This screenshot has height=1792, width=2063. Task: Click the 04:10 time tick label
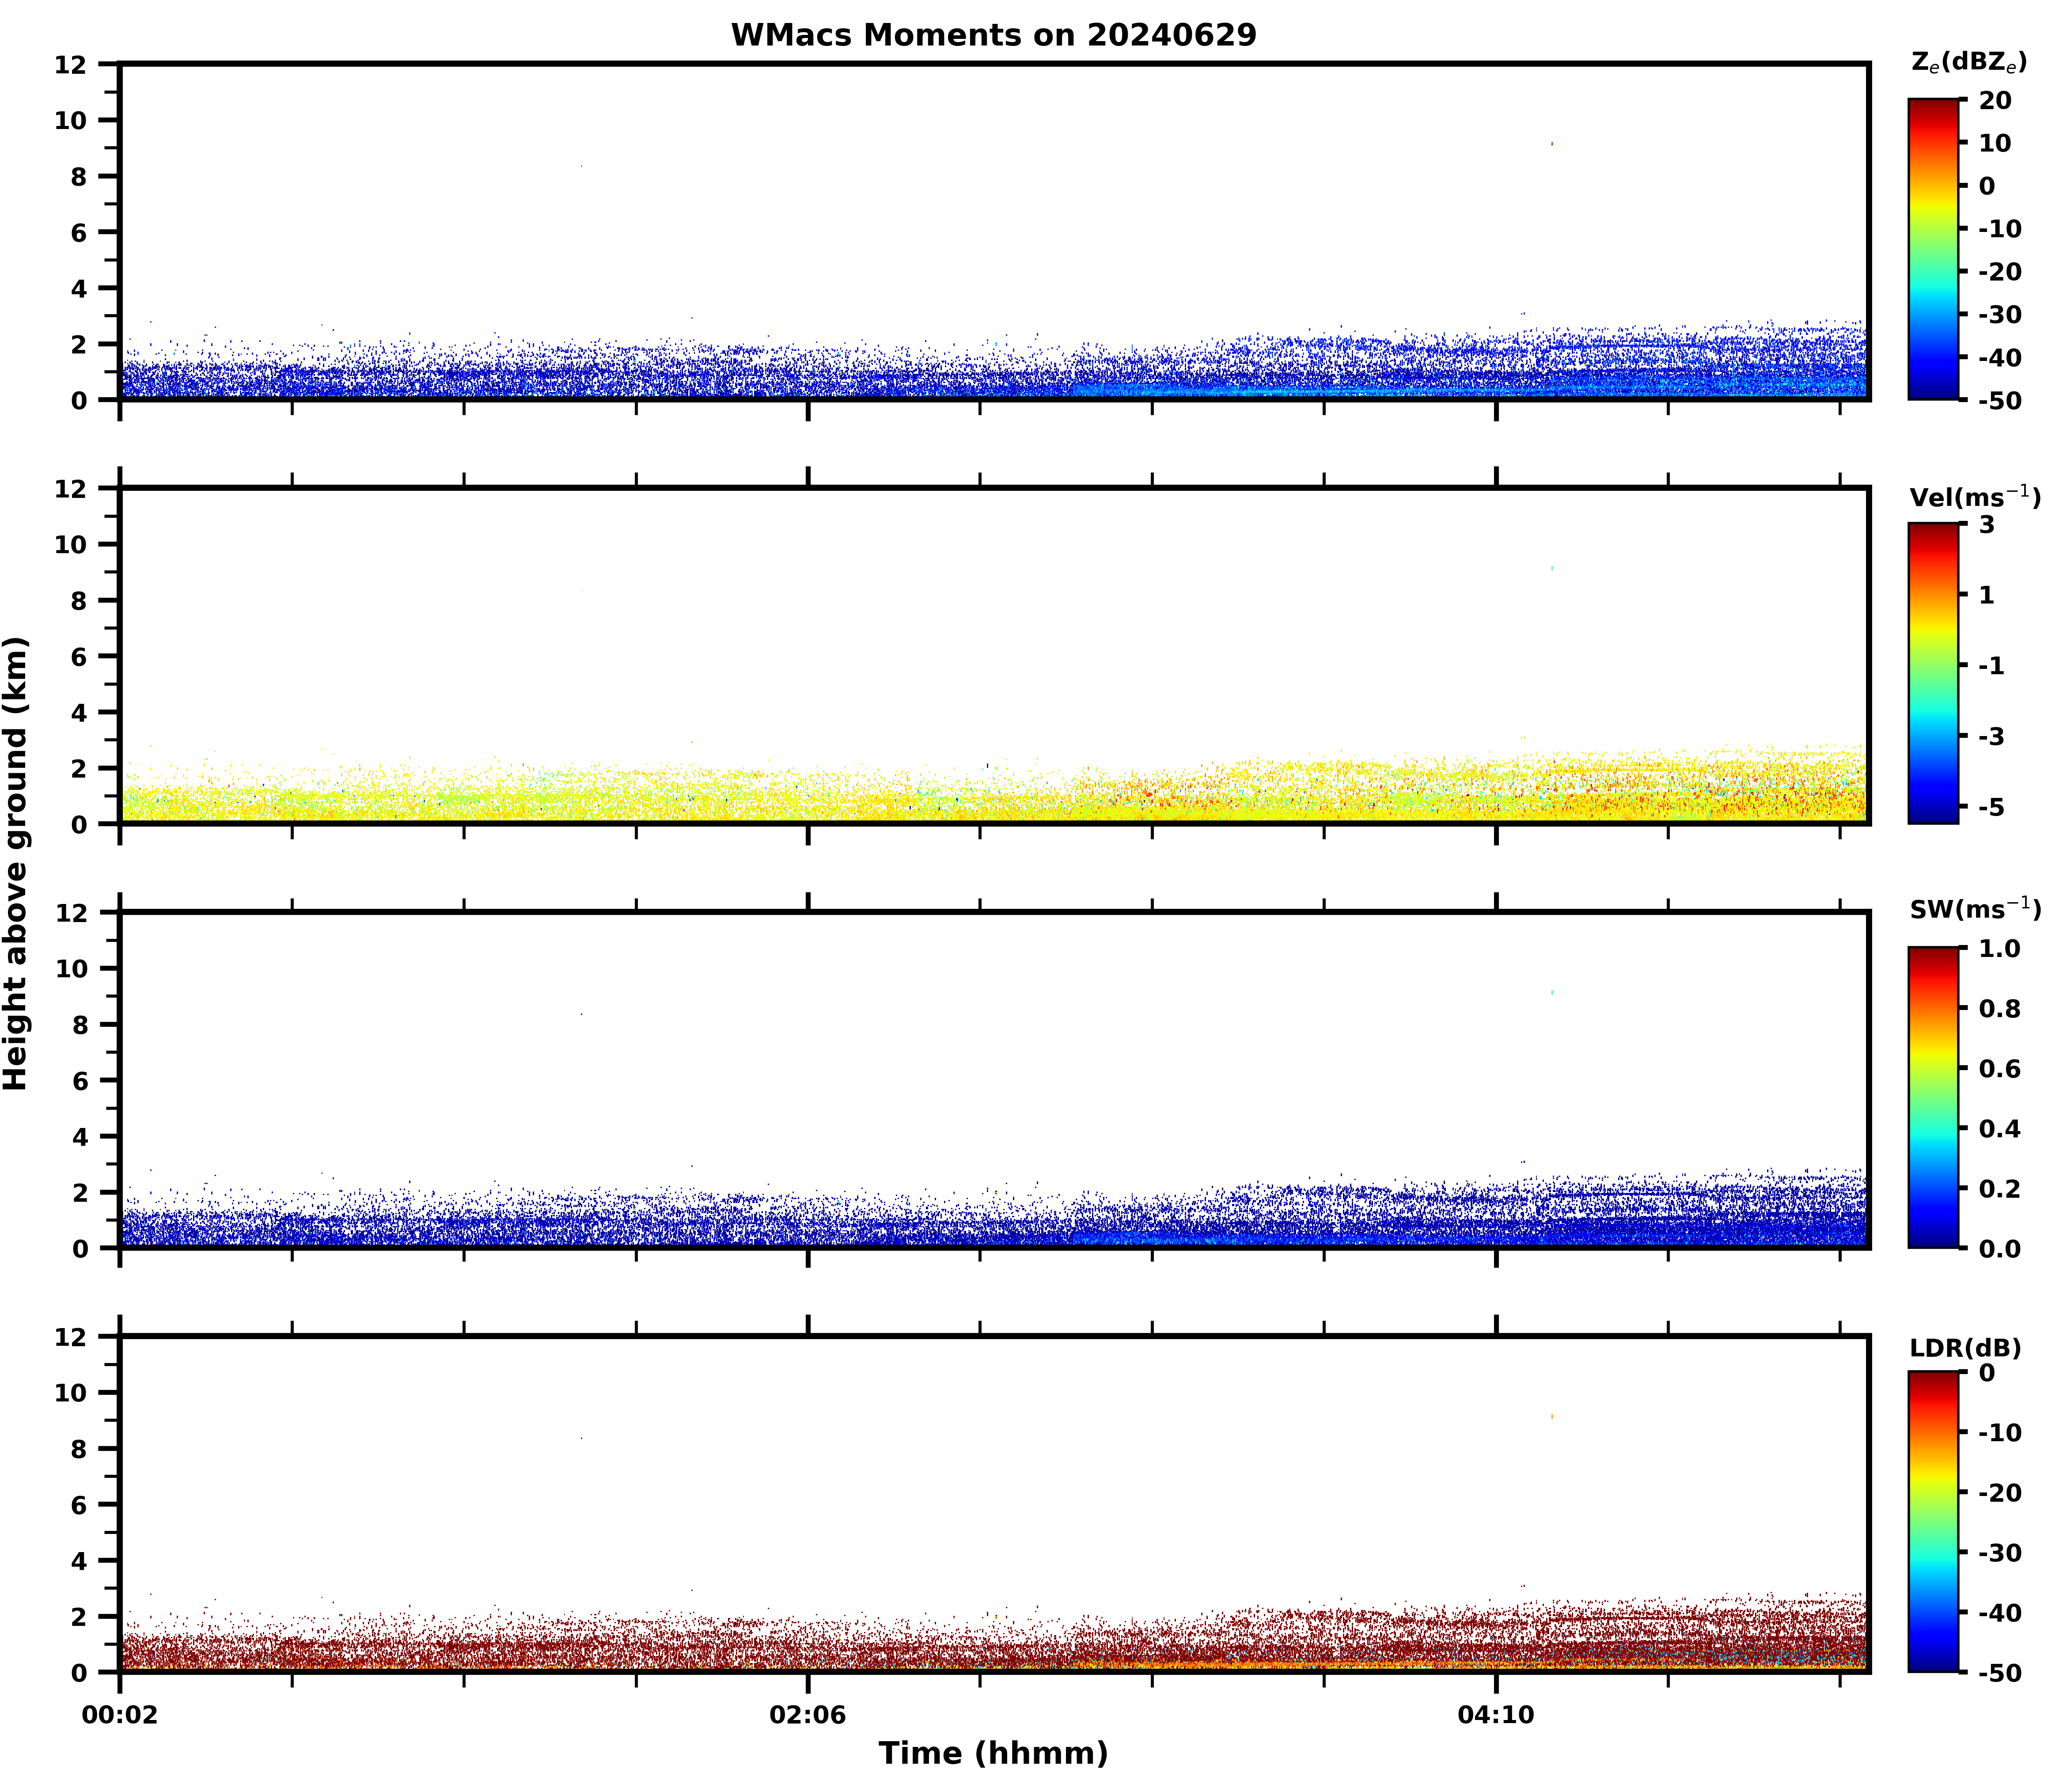[1495, 1716]
